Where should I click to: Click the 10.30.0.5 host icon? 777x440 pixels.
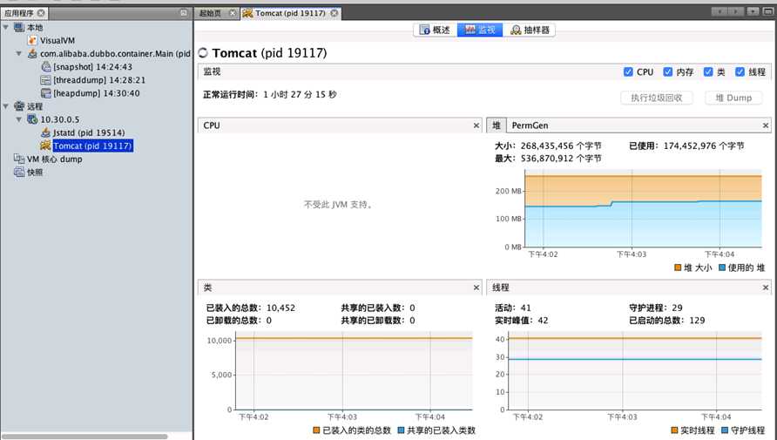(32, 119)
